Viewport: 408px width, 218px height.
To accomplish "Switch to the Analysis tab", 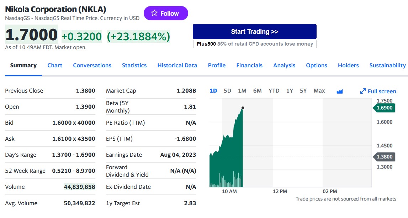I will click(284, 66).
